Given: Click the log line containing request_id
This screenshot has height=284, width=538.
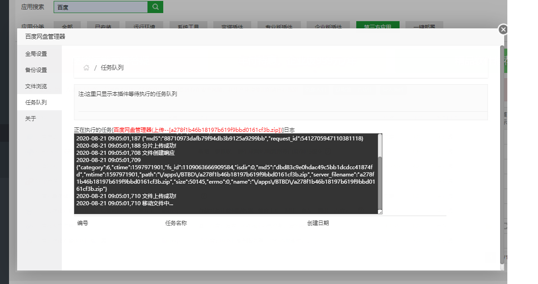Looking at the screenshot, I should (x=220, y=139).
